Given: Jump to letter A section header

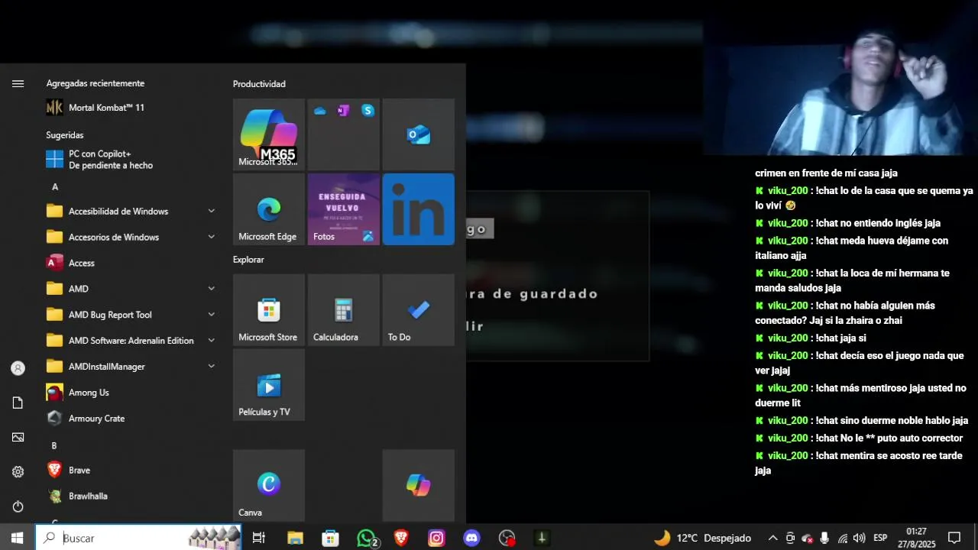Looking at the screenshot, I should (55, 187).
